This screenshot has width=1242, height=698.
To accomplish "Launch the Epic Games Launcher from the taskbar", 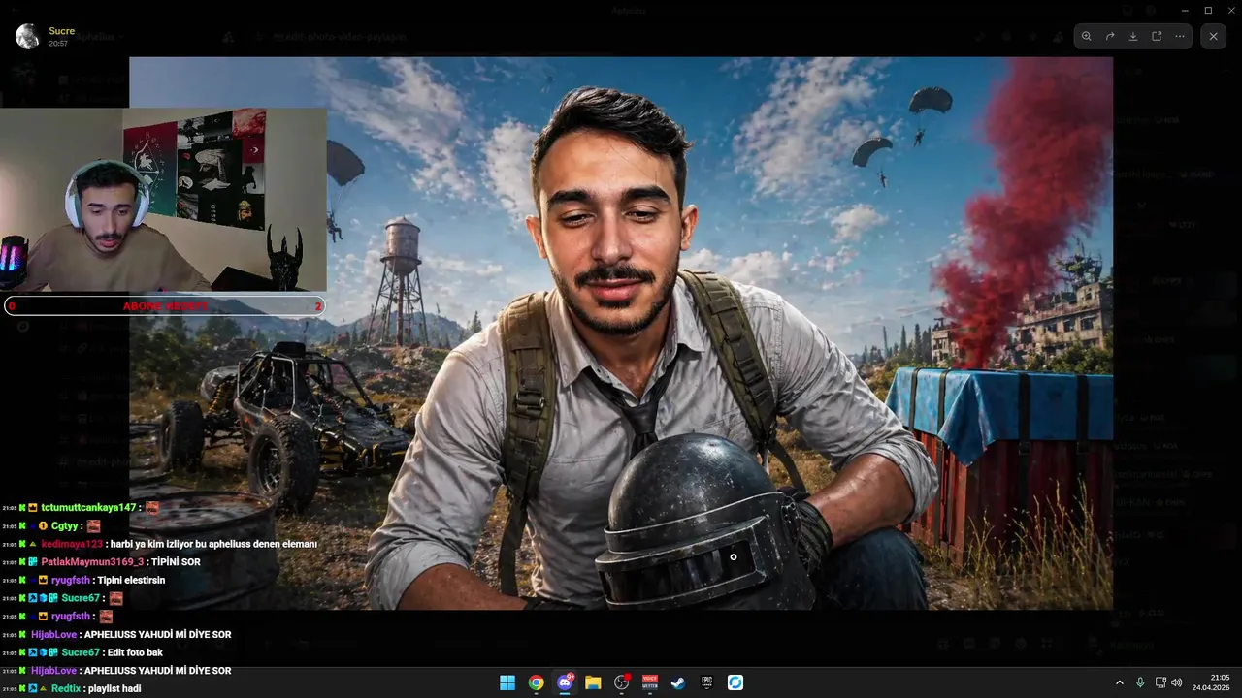I will 707,682.
